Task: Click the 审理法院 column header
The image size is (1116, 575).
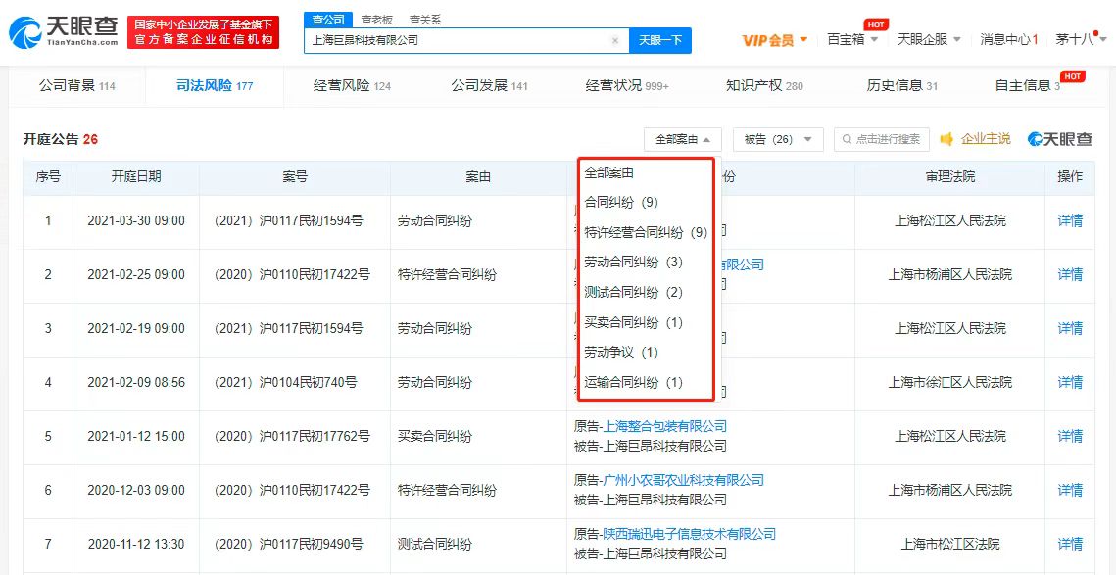Action: click(950, 177)
